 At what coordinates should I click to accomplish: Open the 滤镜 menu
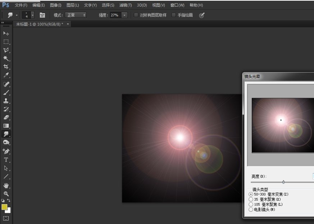click(x=124, y=5)
